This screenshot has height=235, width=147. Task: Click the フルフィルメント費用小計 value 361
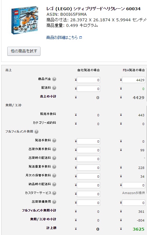141,212
